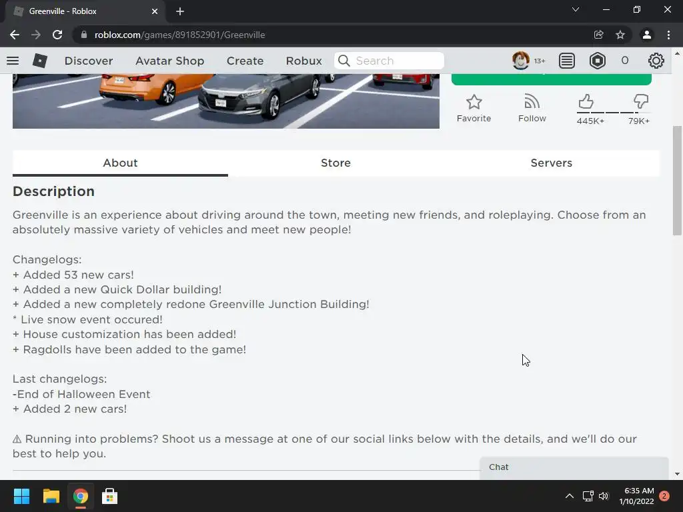
Task: Click the Robux balance number 0
Action: pos(624,61)
